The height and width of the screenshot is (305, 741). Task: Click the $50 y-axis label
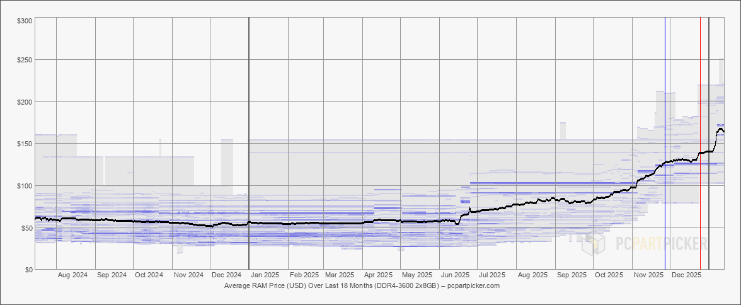tap(28, 227)
